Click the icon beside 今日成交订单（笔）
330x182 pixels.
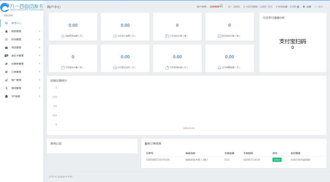tap(167, 36)
